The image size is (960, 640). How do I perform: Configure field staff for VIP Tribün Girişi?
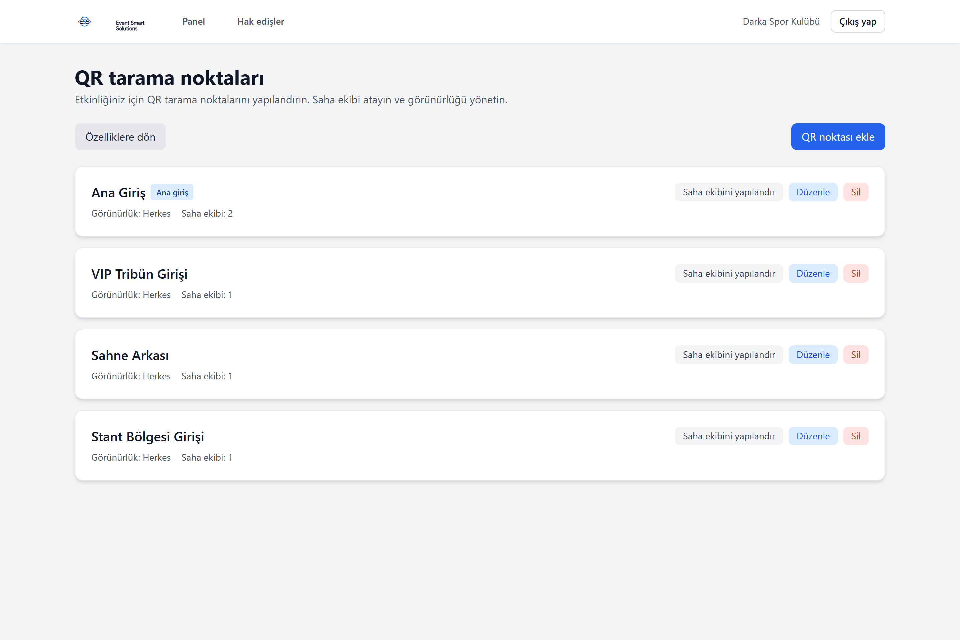[x=729, y=273]
